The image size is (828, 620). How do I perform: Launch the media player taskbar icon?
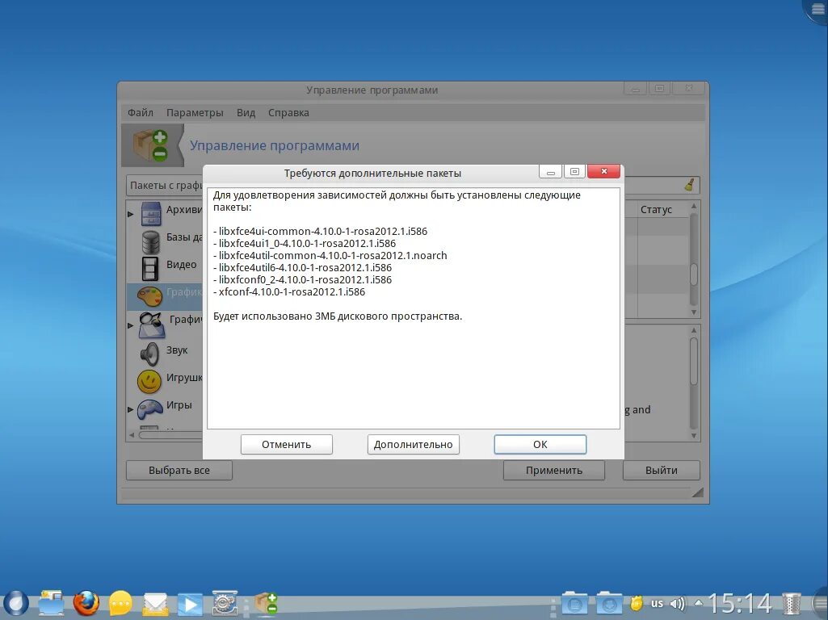click(190, 604)
